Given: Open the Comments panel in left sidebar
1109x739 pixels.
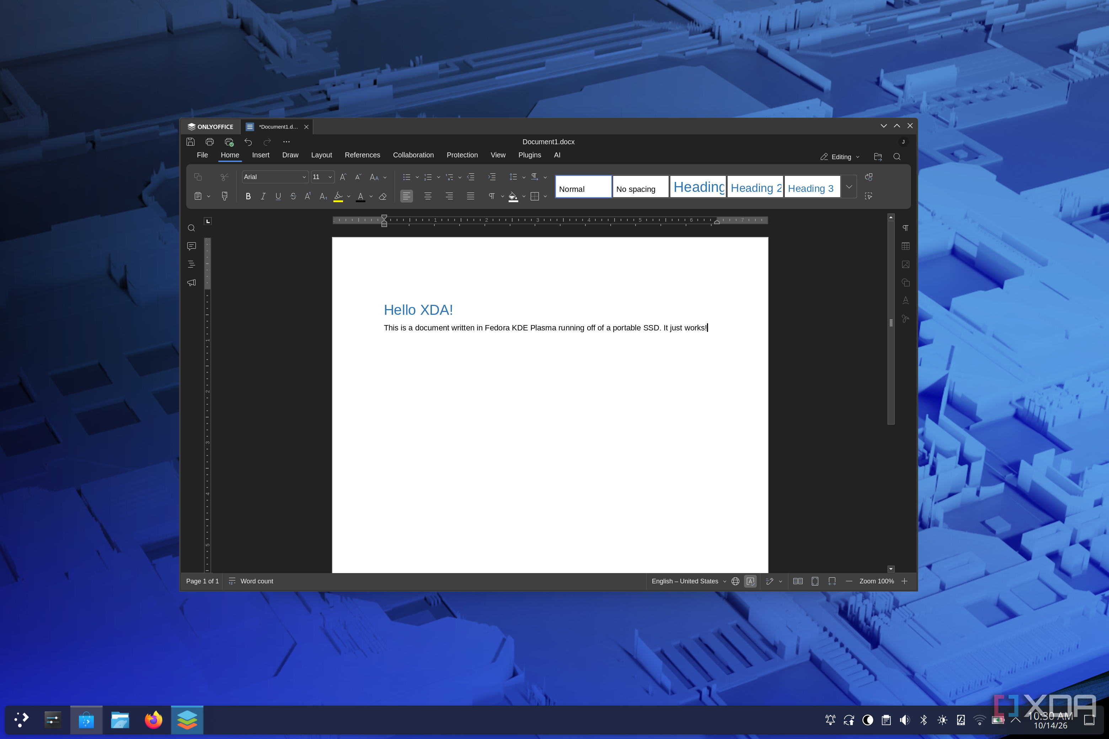Looking at the screenshot, I should (x=192, y=246).
